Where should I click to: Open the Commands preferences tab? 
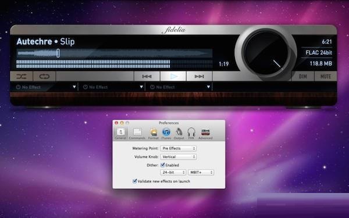[137, 134]
